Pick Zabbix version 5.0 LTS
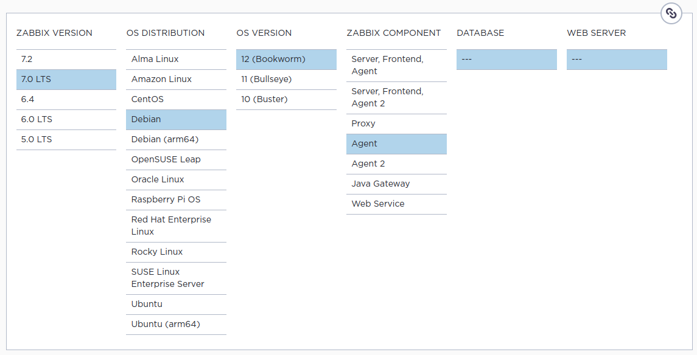Screen dimensions: 697x355 (66, 139)
